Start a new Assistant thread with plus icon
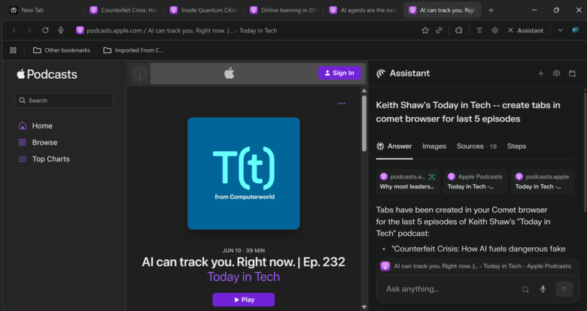This screenshot has width=587, height=311. click(x=540, y=74)
